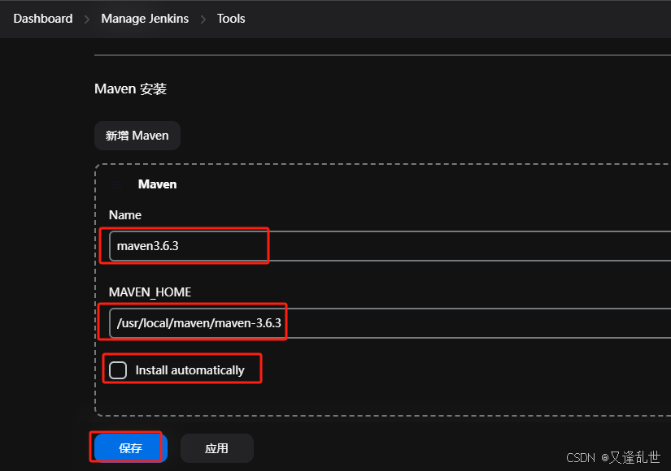Go to Manage Jenkins breadcrumb
This screenshot has width=671, height=471.
tap(145, 19)
